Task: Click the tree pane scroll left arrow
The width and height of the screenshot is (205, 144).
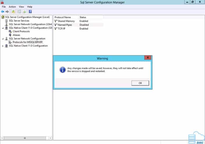Action: click(x=2, y=138)
